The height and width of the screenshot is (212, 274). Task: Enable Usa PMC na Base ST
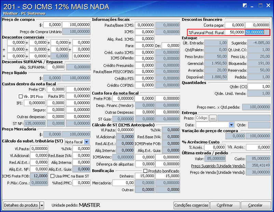52,176
